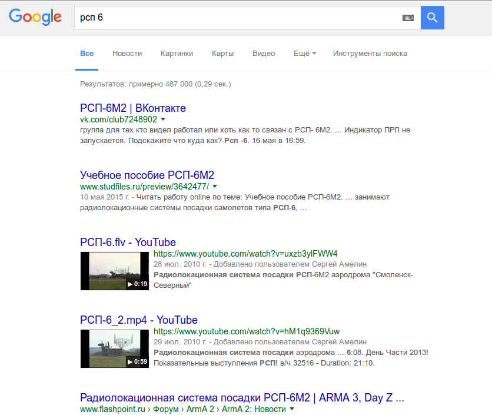Open Инструменты поиска
Image resolution: width=492 pixels, height=415 pixels.
(370, 54)
